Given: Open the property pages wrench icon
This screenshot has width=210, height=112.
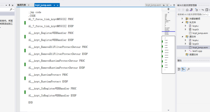Looking at the screenshot, I should point(188,69).
